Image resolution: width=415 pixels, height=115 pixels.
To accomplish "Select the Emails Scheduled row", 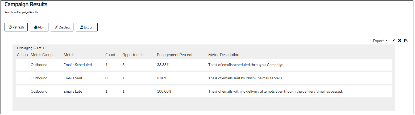I will coord(204,65).
